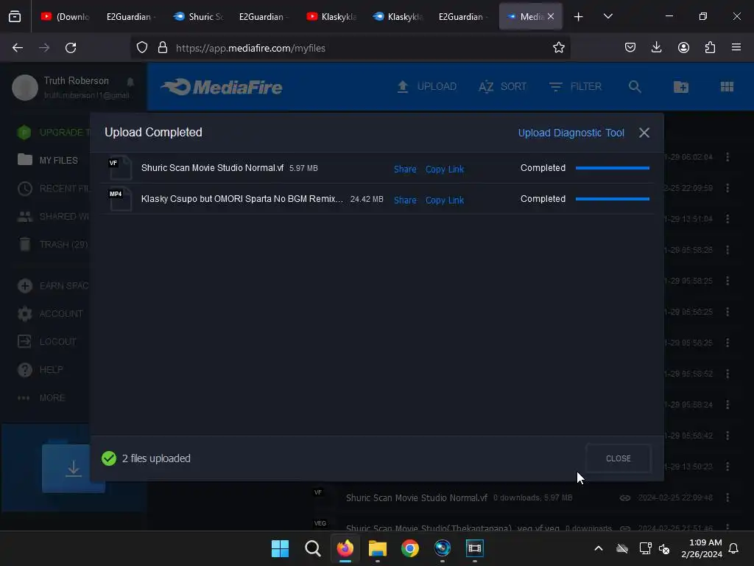This screenshot has width=754, height=566.
Task: Share the Klasky Csupo OMORI Sparta MP4 file
Action: click(405, 200)
